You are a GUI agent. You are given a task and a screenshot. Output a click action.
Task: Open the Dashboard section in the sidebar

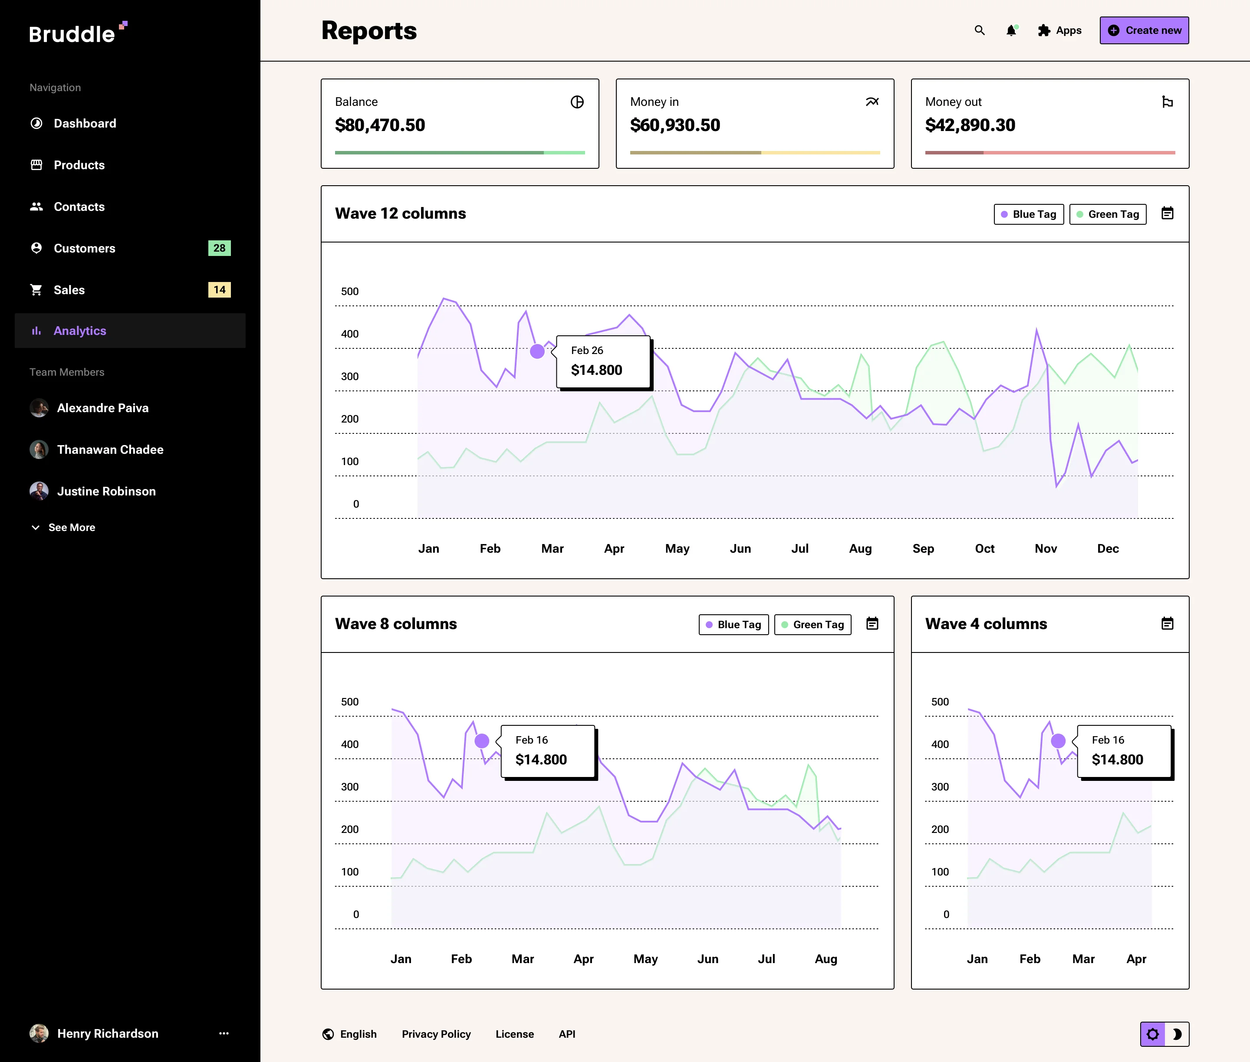click(85, 123)
